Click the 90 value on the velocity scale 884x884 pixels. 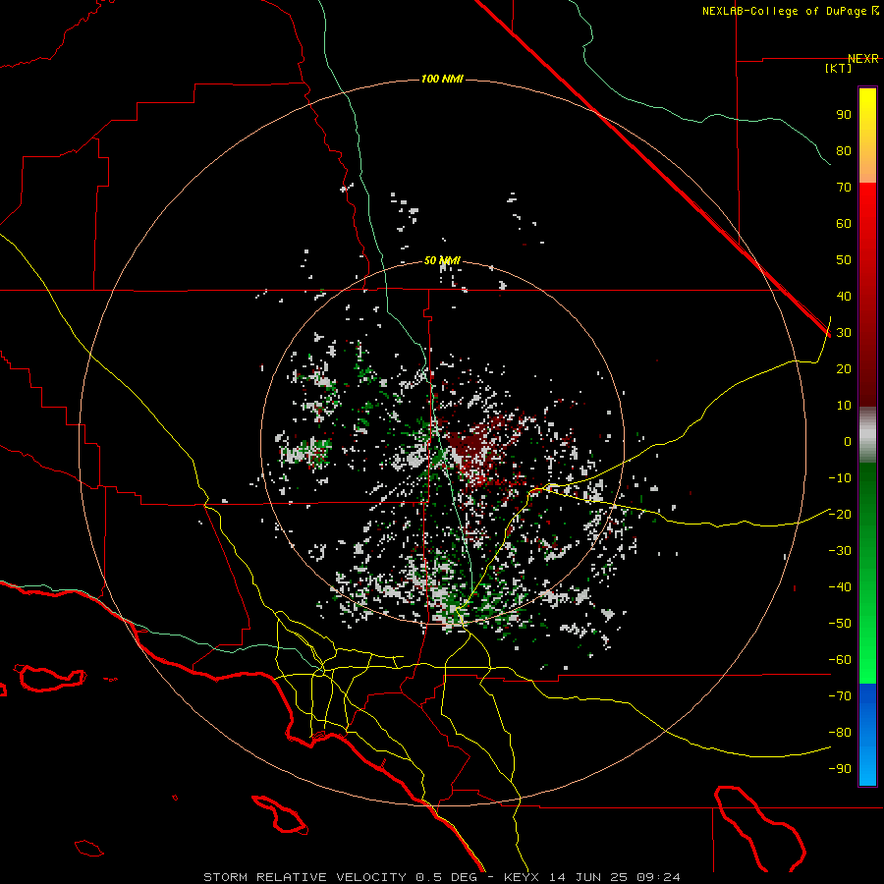coord(844,115)
